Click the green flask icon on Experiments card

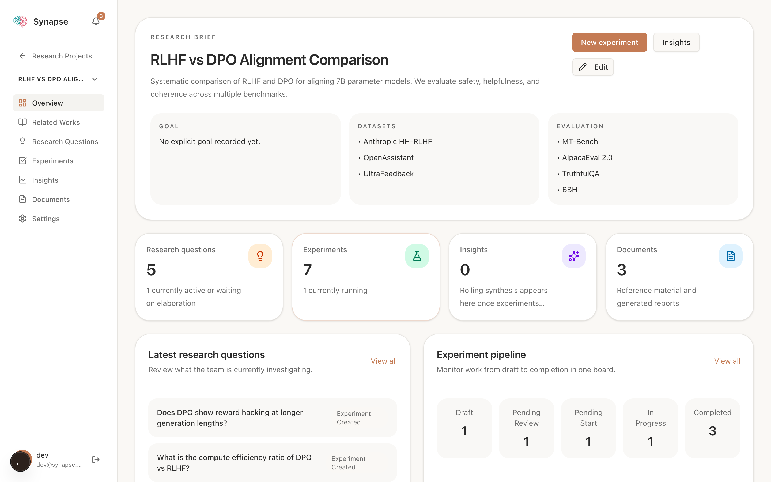click(417, 256)
